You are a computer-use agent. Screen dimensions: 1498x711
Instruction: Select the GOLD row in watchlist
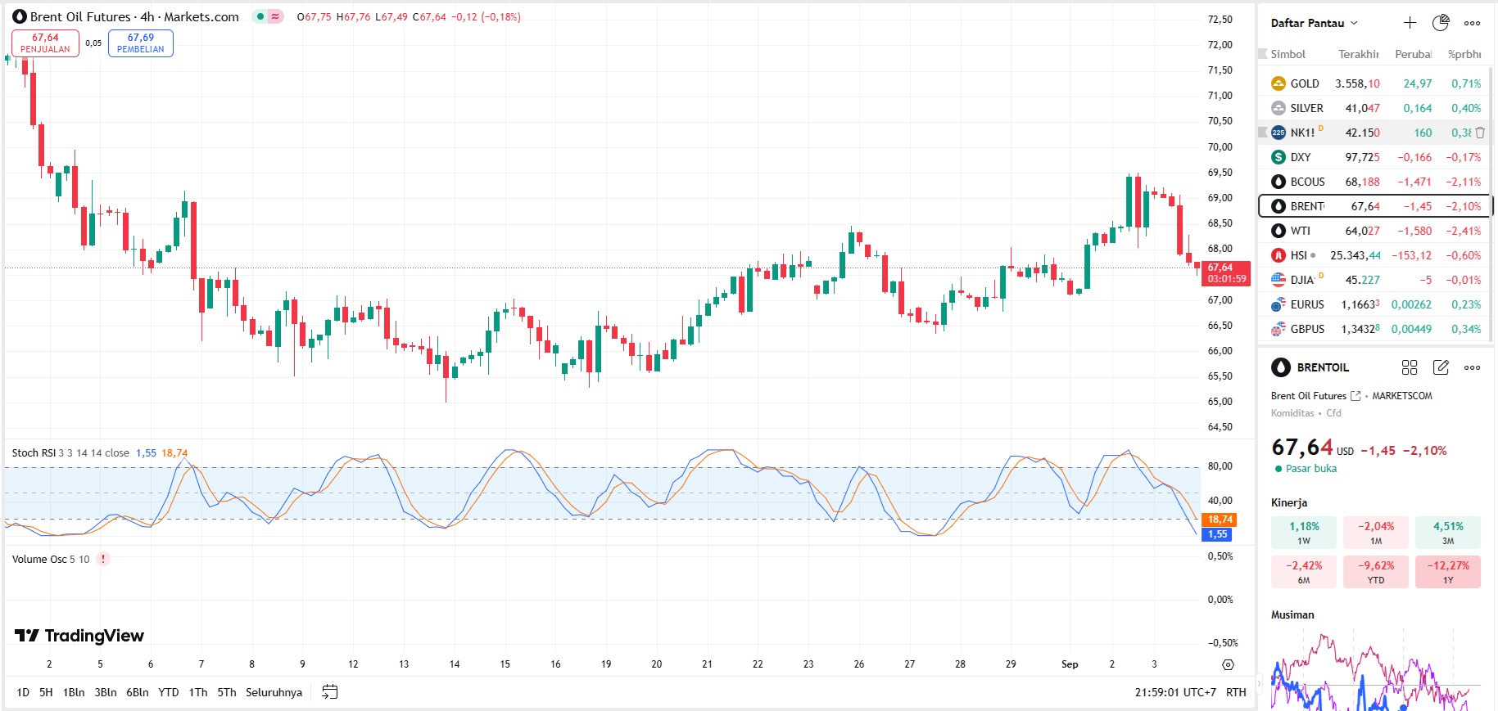[x=1375, y=83]
